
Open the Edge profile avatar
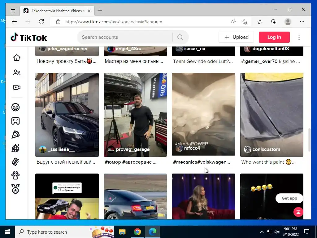point(288,22)
